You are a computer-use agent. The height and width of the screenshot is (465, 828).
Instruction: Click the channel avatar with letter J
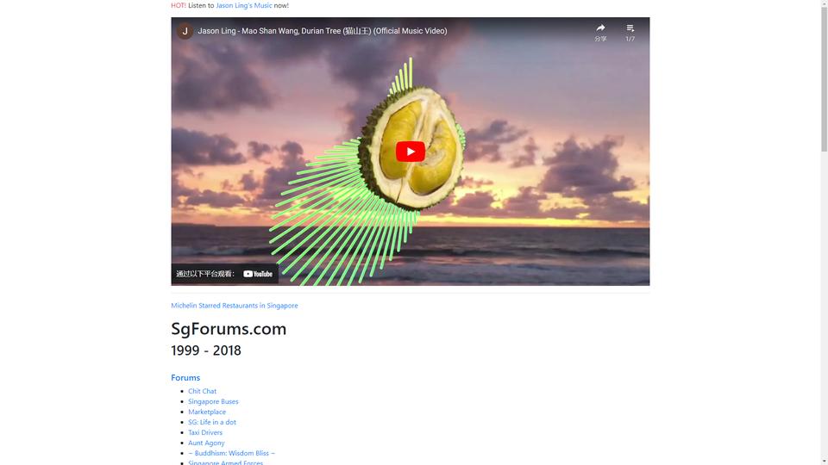[x=185, y=31]
